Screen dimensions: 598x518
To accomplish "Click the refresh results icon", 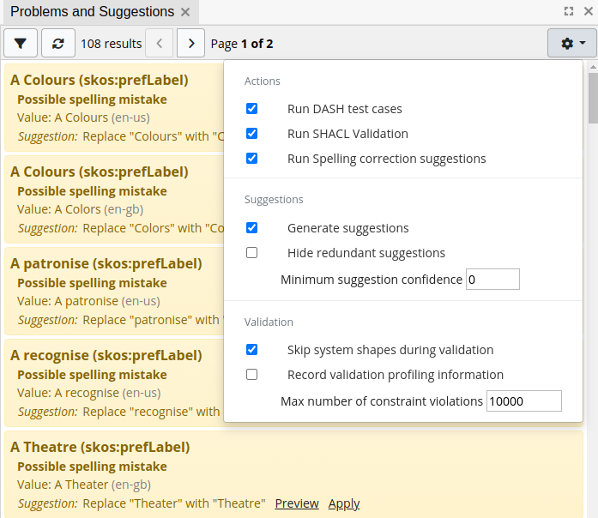I will (x=57, y=43).
